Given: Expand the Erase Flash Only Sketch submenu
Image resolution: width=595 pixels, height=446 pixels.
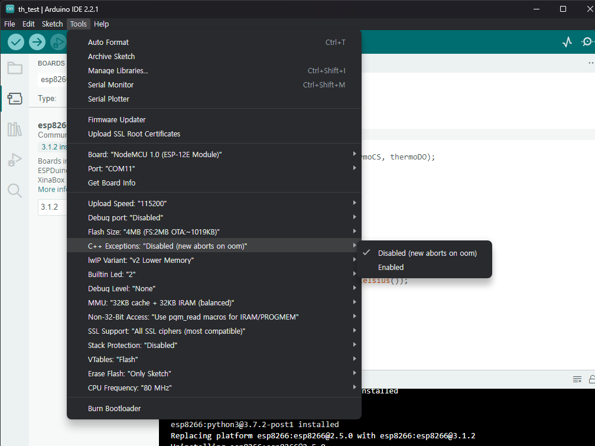Looking at the screenshot, I should tap(214, 373).
